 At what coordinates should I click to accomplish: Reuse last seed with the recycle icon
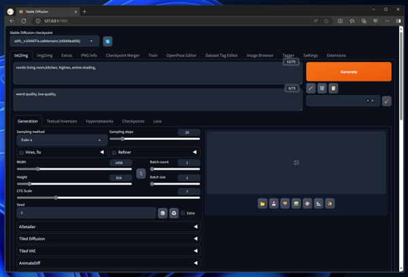point(174,213)
